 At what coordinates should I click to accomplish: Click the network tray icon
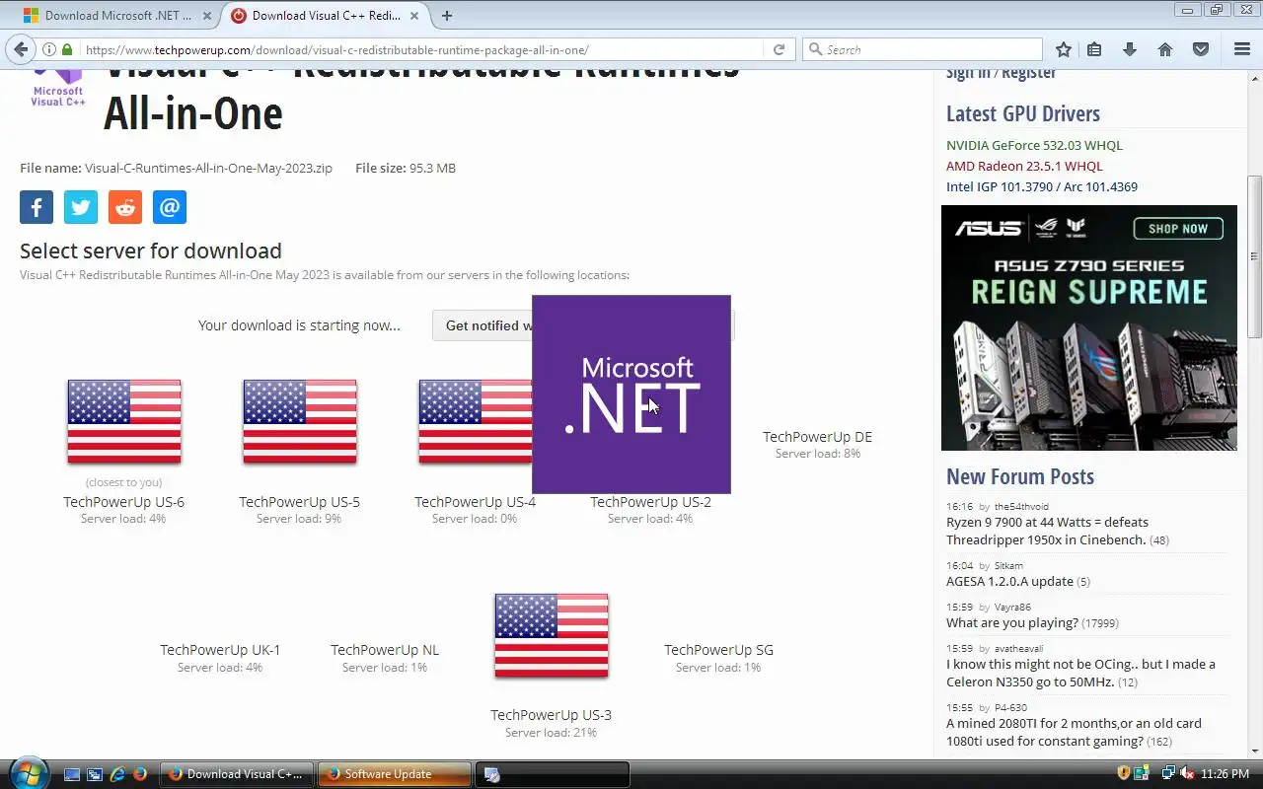tap(1167, 773)
